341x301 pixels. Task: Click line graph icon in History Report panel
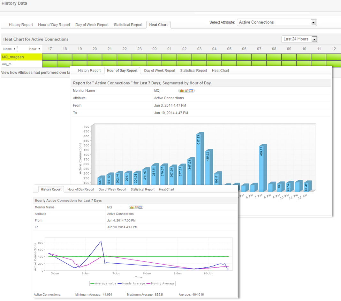pos(136,207)
